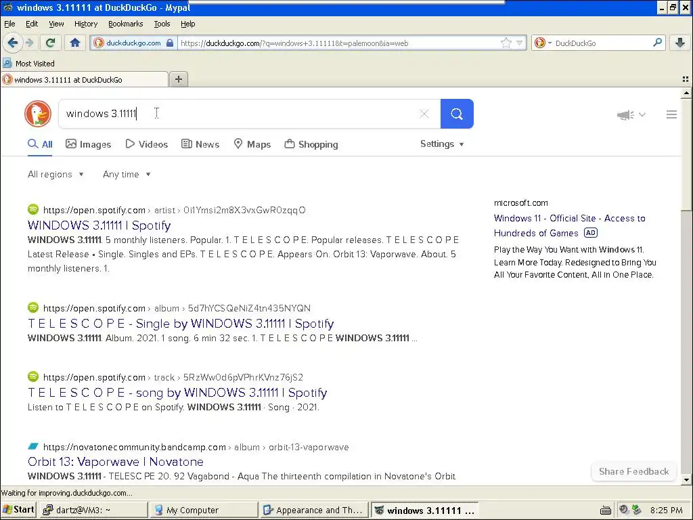The width and height of the screenshot is (693, 520).
Task: Click Spotify favicon of the artist result
Action: point(33,209)
